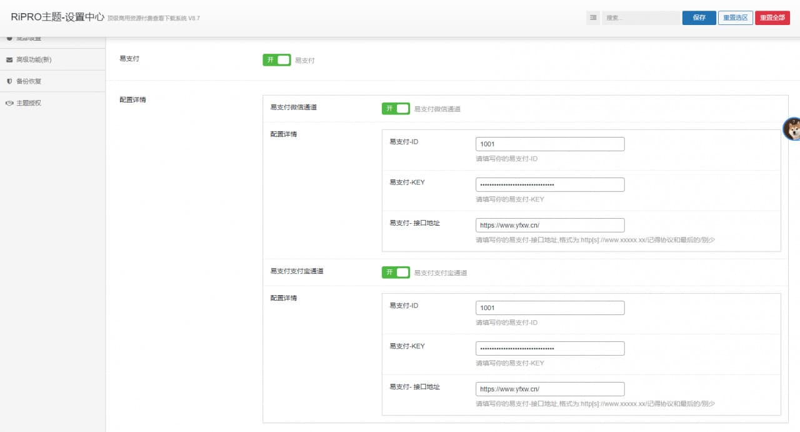This screenshot has width=800, height=432.
Task: Disable the 易支付微信通道 switch
Action: (396, 109)
